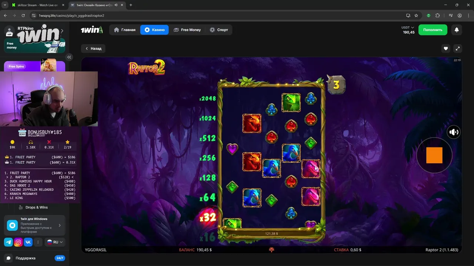Switch to the Спорт tab
This screenshot has width=474, height=266.
(x=218, y=30)
